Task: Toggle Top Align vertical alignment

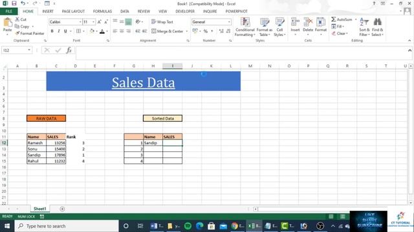Action: click(x=115, y=22)
